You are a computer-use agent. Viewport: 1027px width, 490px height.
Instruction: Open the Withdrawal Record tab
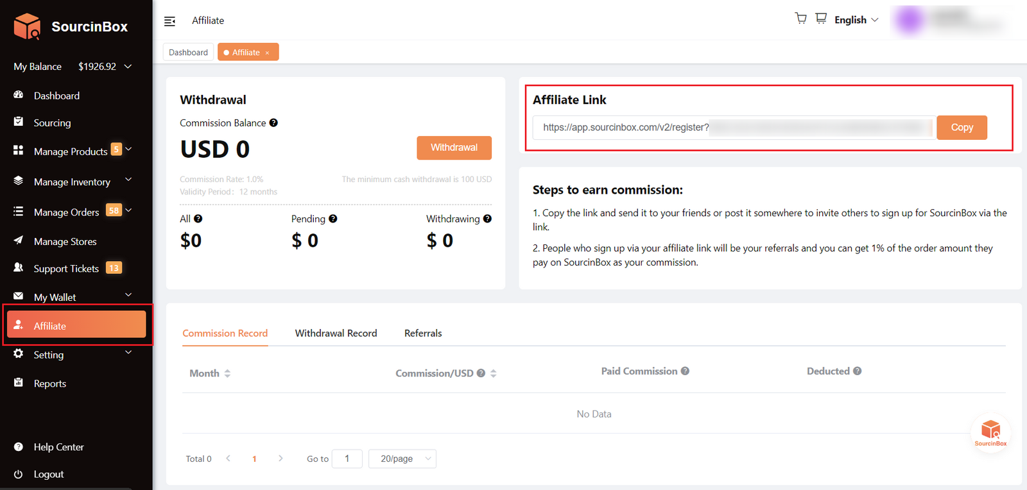point(336,334)
